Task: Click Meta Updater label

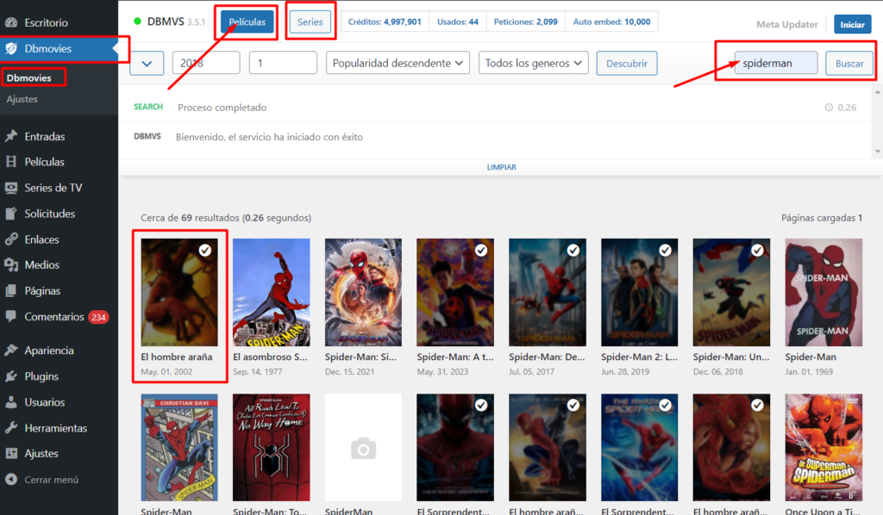Action: [x=786, y=24]
